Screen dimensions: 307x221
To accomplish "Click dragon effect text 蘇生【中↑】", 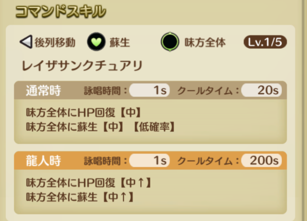I will click(x=106, y=197).
